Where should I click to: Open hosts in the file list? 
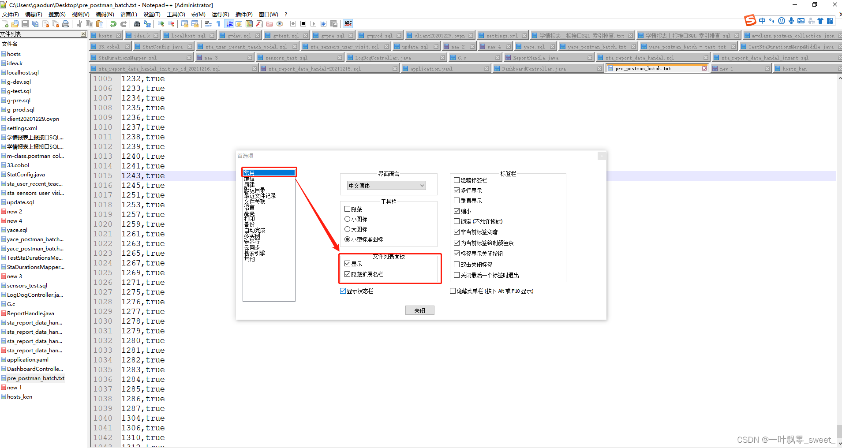click(x=14, y=54)
